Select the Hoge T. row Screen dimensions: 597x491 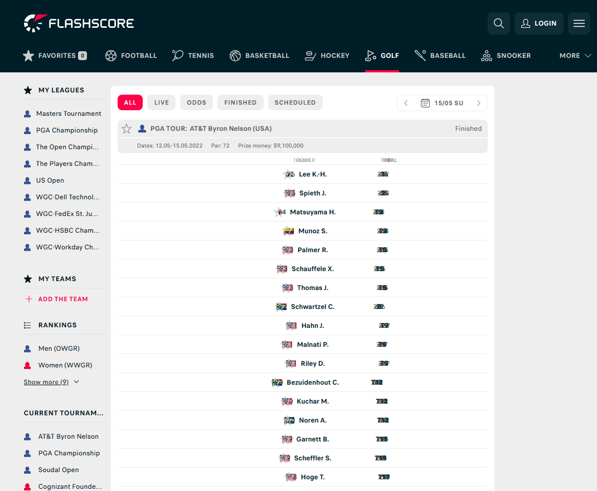pyautogui.click(x=303, y=477)
